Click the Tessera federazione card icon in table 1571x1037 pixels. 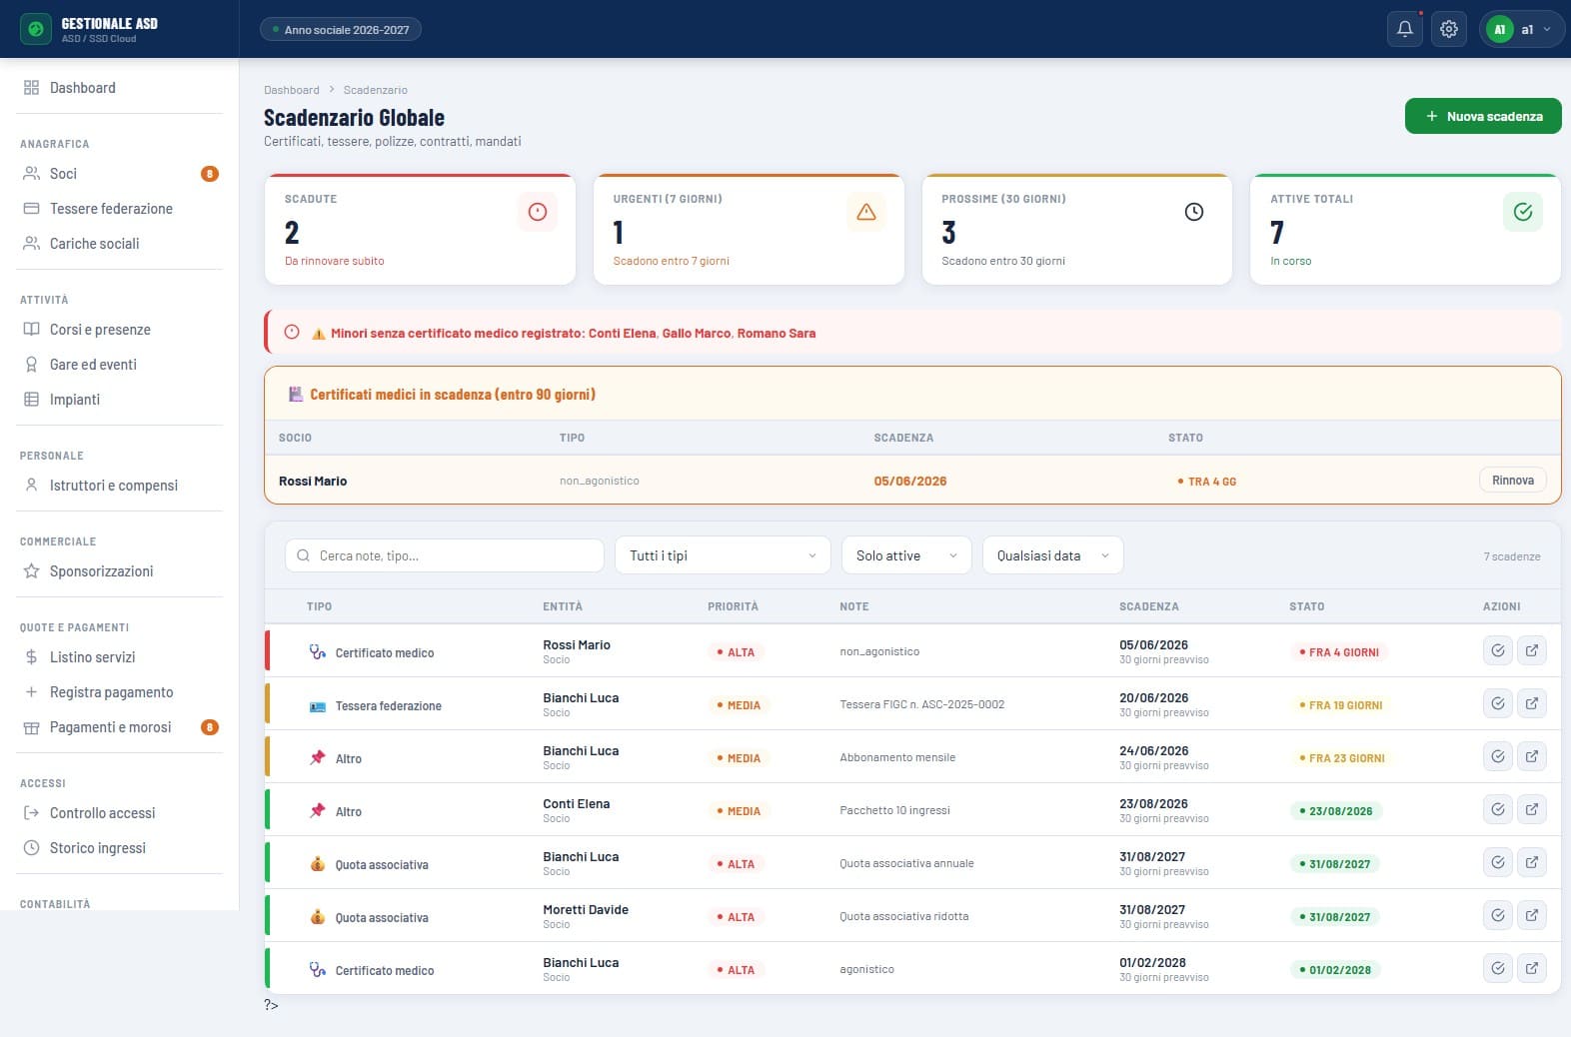[x=318, y=706]
